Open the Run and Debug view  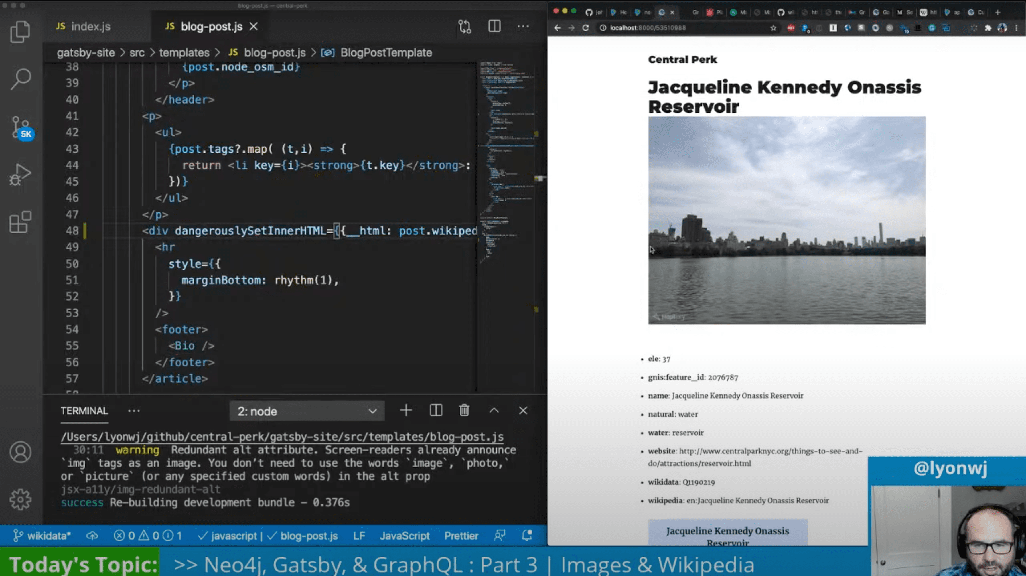20,174
